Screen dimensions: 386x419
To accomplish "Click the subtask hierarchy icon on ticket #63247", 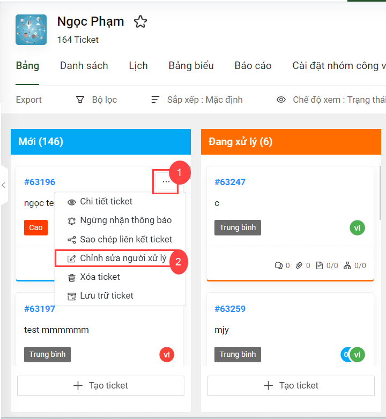I will click(x=347, y=265).
